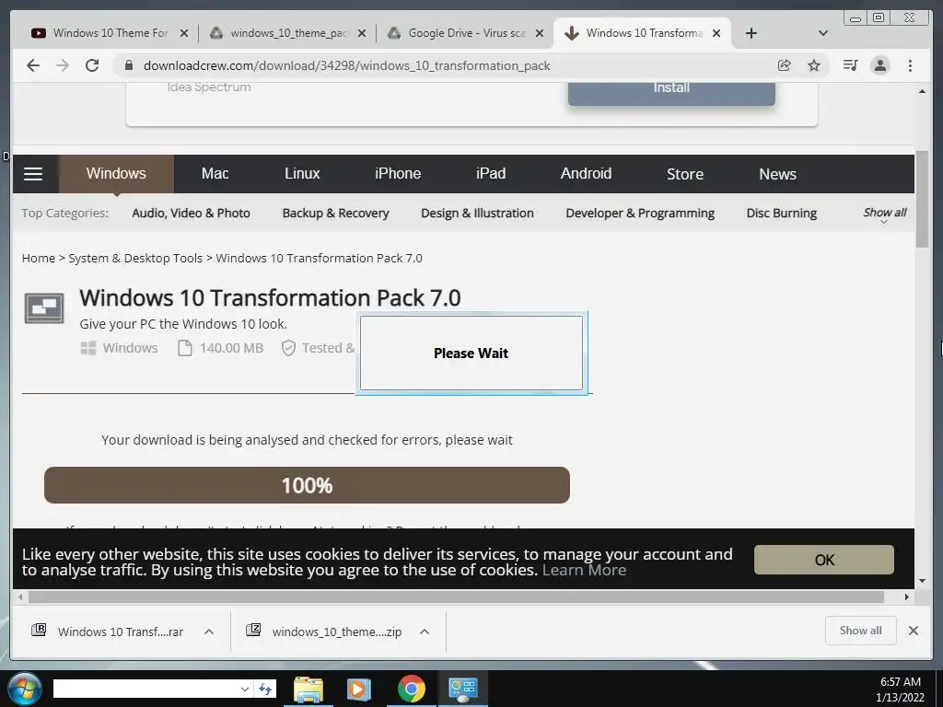Open a new browser tab
This screenshot has height=707, width=943.
(x=751, y=33)
